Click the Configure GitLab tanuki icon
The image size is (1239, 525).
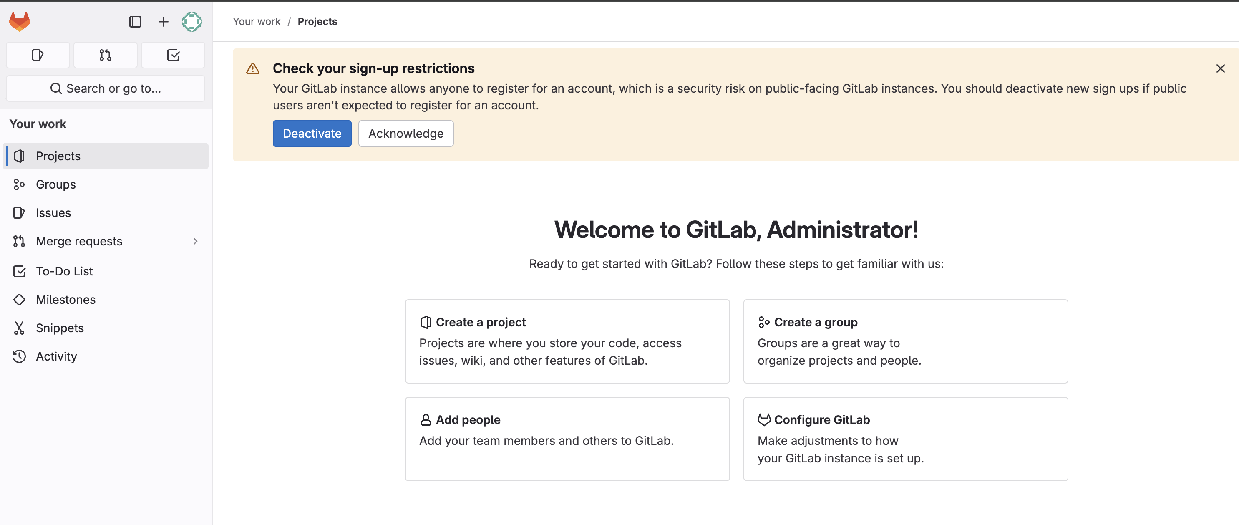pyautogui.click(x=764, y=420)
